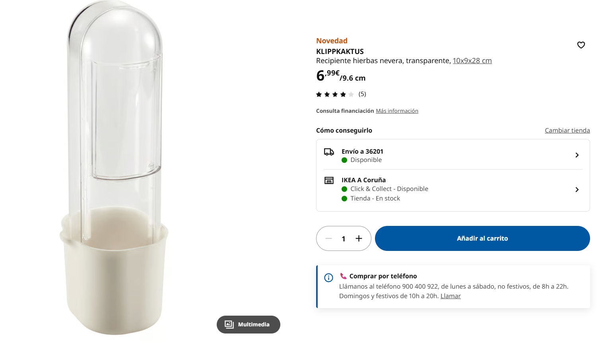
Task: Click the review count (5)
Action: tap(362, 94)
